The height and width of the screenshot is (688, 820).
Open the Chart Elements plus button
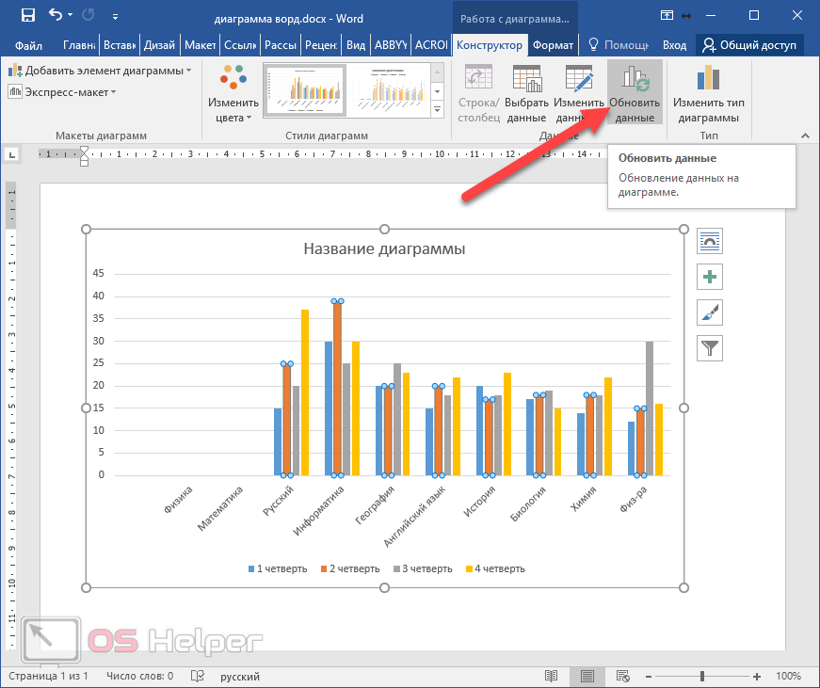click(710, 277)
